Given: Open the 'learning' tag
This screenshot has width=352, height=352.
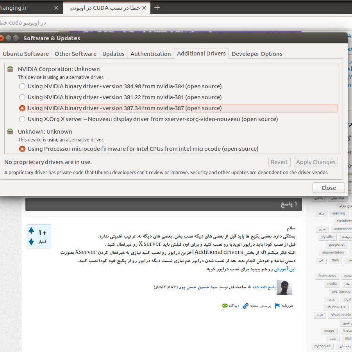Looking at the screenshot, I should [339, 213].
